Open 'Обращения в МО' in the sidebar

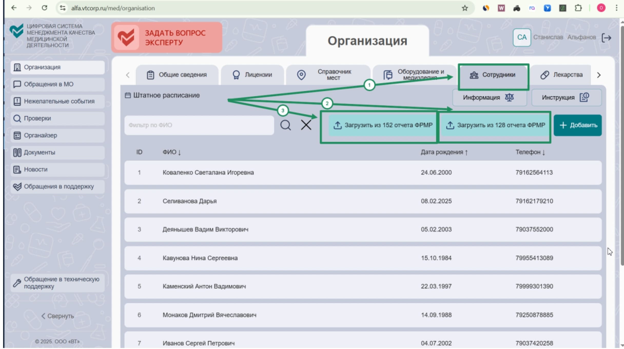coord(57,84)
